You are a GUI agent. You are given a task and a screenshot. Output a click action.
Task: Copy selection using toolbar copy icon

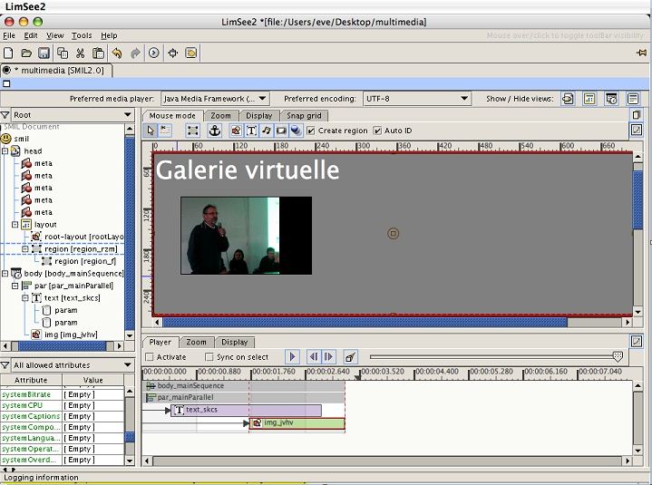coord(63,53)
